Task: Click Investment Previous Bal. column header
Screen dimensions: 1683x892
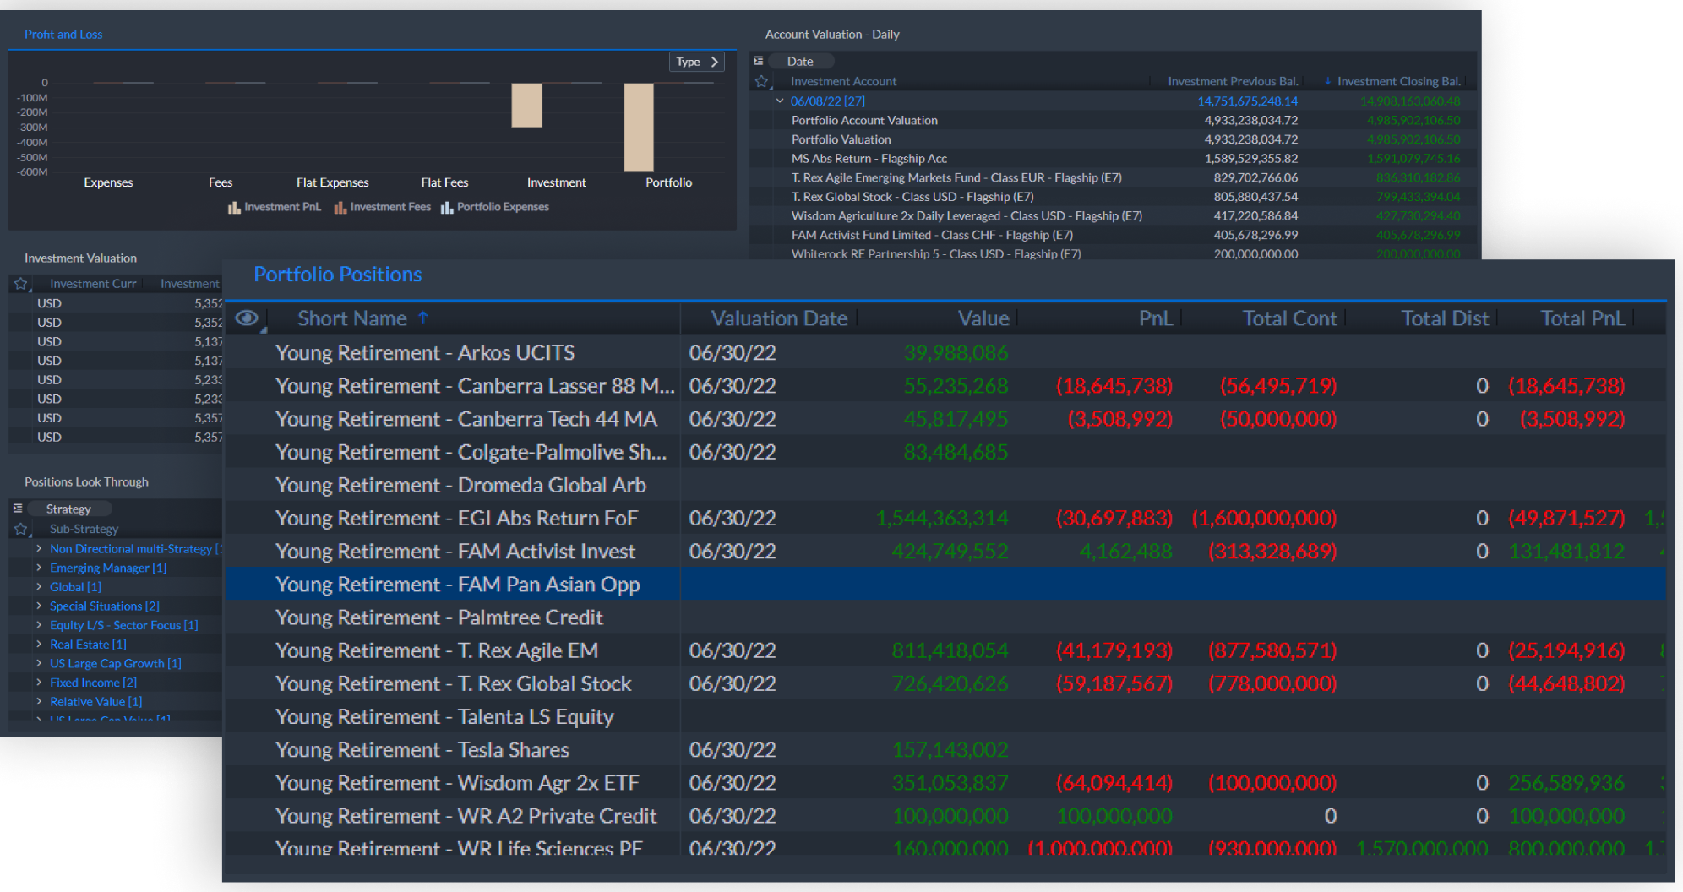Action: (x=1233, y=81)
